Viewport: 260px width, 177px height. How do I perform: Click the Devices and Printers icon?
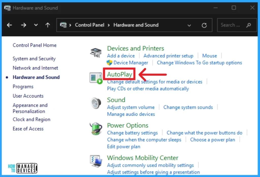[x=96, y=53]
